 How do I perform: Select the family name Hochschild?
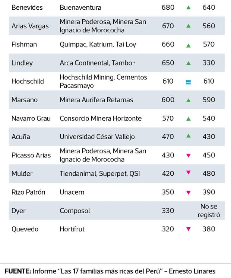(x=28, y=82)
